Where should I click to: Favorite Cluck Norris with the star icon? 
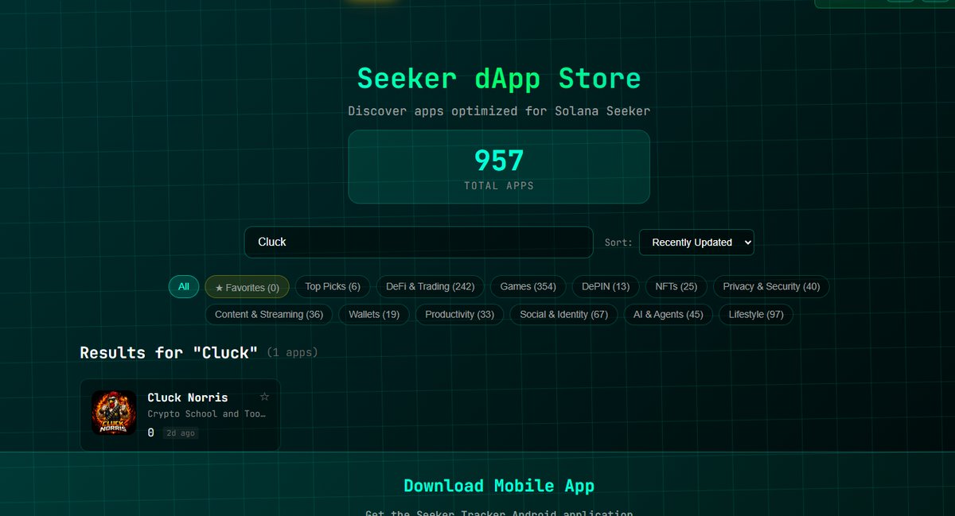coord(264,397)
